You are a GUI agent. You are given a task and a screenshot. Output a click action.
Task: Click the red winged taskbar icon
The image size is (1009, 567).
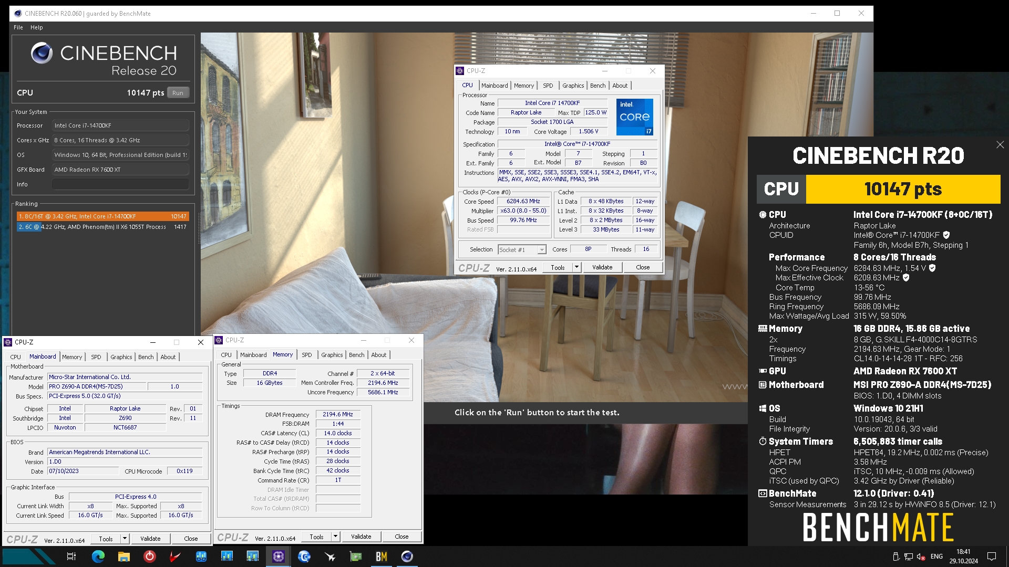pyautogui.click(x=175, y=556)
